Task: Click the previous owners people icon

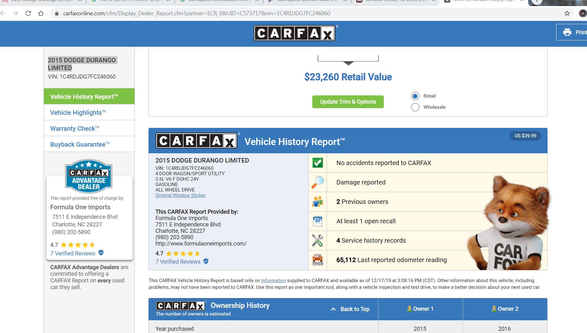Action: [x=317, y=202]
